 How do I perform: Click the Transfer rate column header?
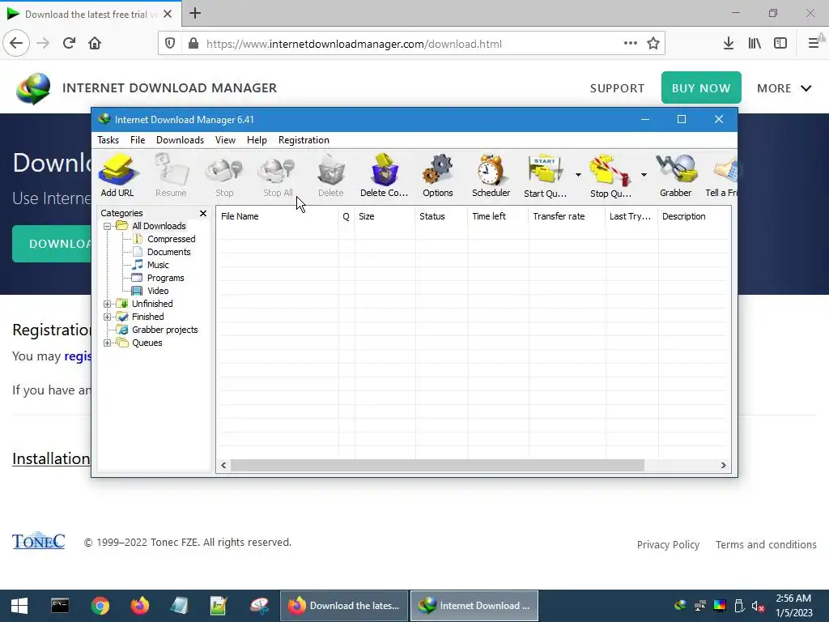click(x=567, y=216)
